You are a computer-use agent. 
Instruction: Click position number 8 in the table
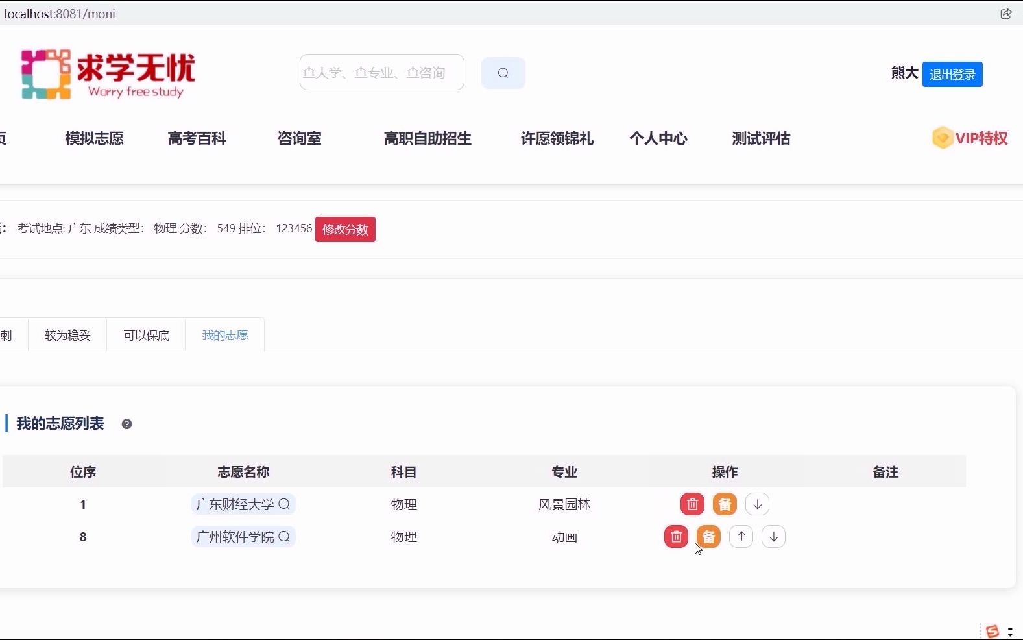[x=83, y=537]
